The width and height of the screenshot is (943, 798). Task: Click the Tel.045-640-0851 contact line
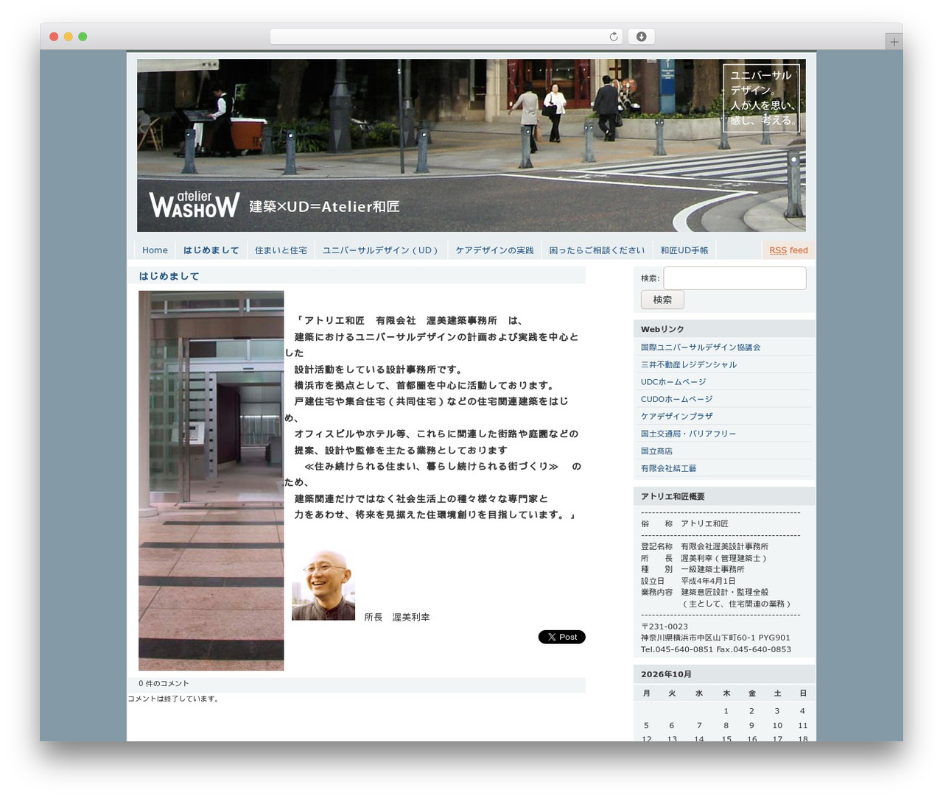(716, 649)
